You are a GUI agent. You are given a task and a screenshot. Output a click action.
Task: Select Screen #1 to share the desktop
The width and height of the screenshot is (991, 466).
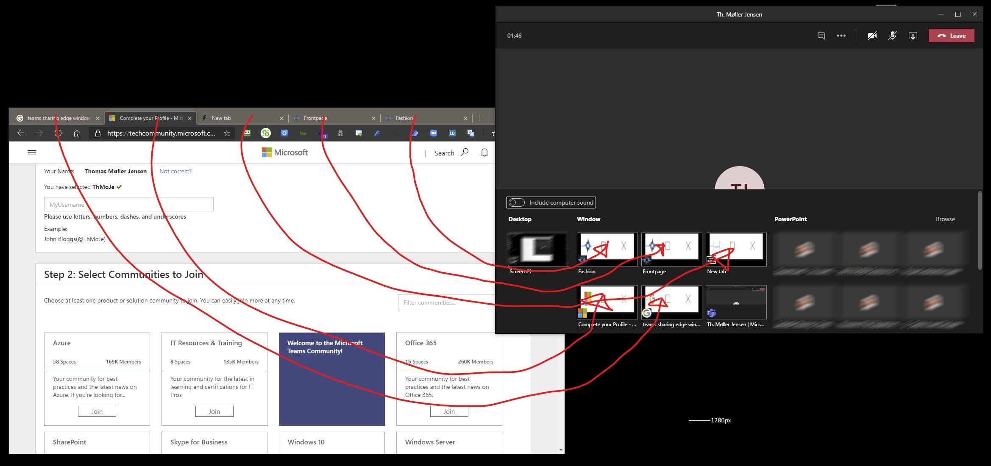coord(537,250)
